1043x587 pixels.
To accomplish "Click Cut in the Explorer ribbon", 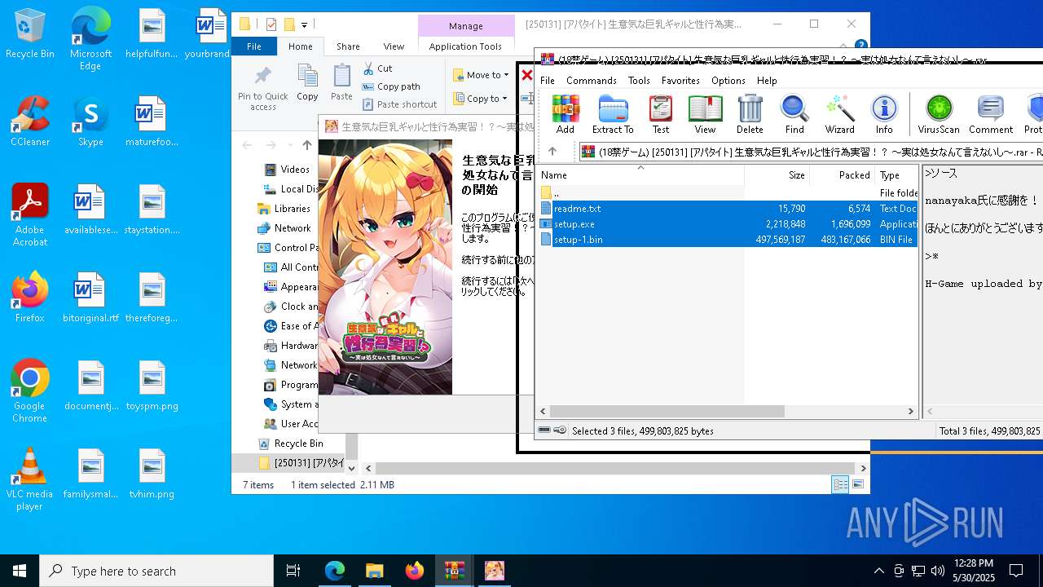I will (377, 68).
